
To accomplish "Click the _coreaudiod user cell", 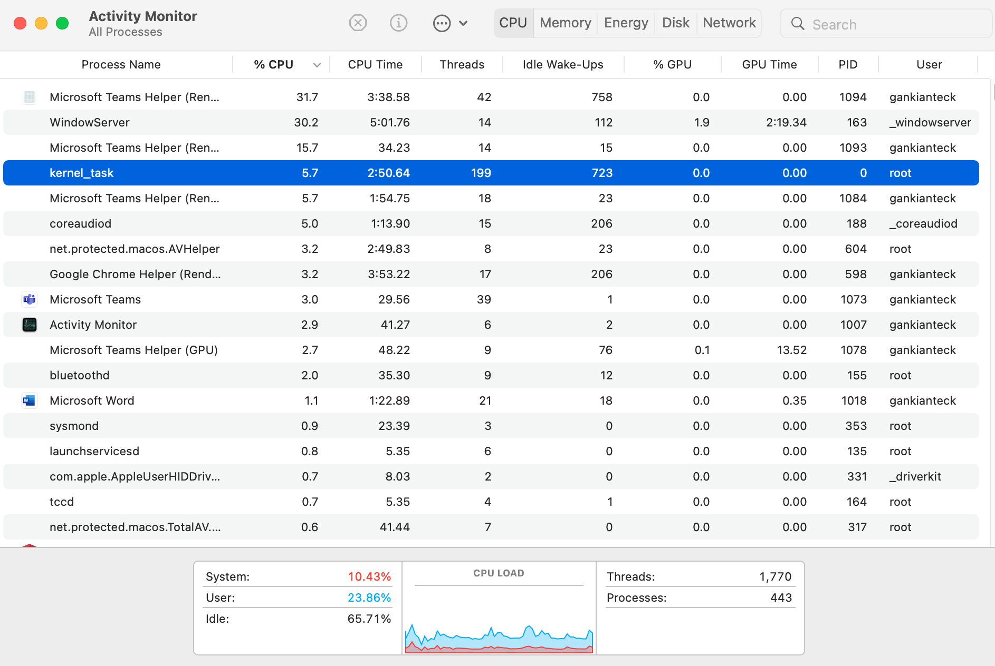I will (923, 223).
